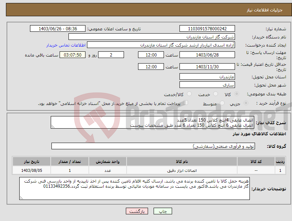Click the description textarea resize handle
The width and height of the screenshot is (292, 221).
[53, 126]
